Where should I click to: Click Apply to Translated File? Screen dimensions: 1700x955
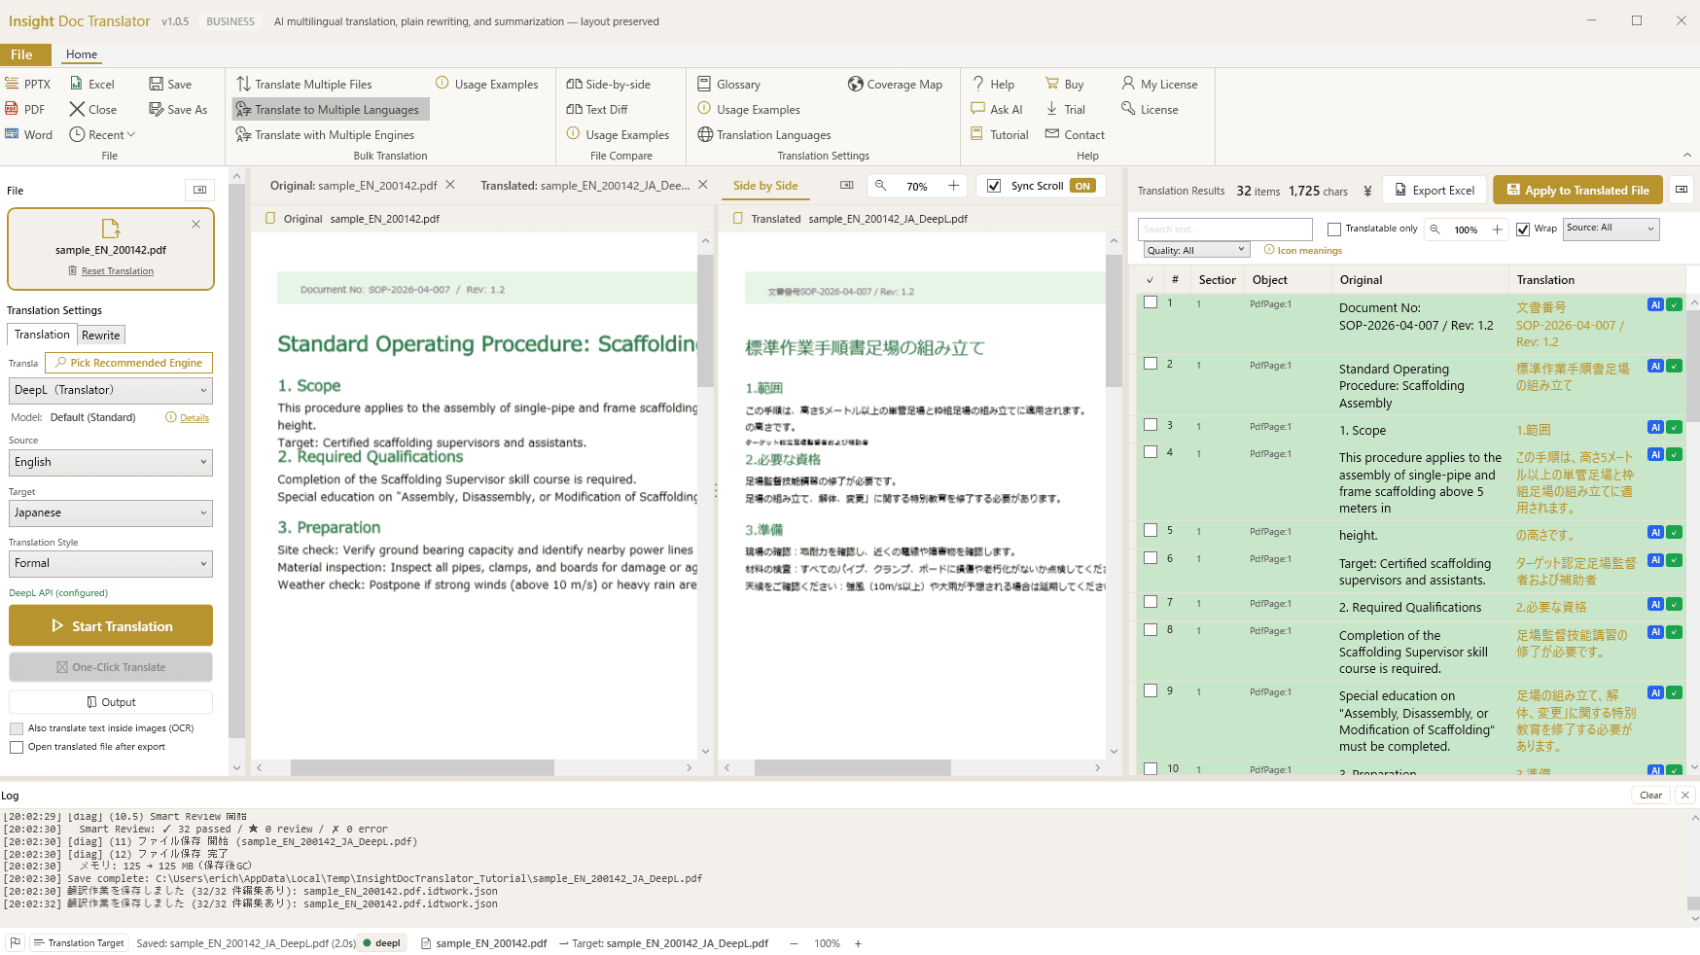tap(1578, 190)
